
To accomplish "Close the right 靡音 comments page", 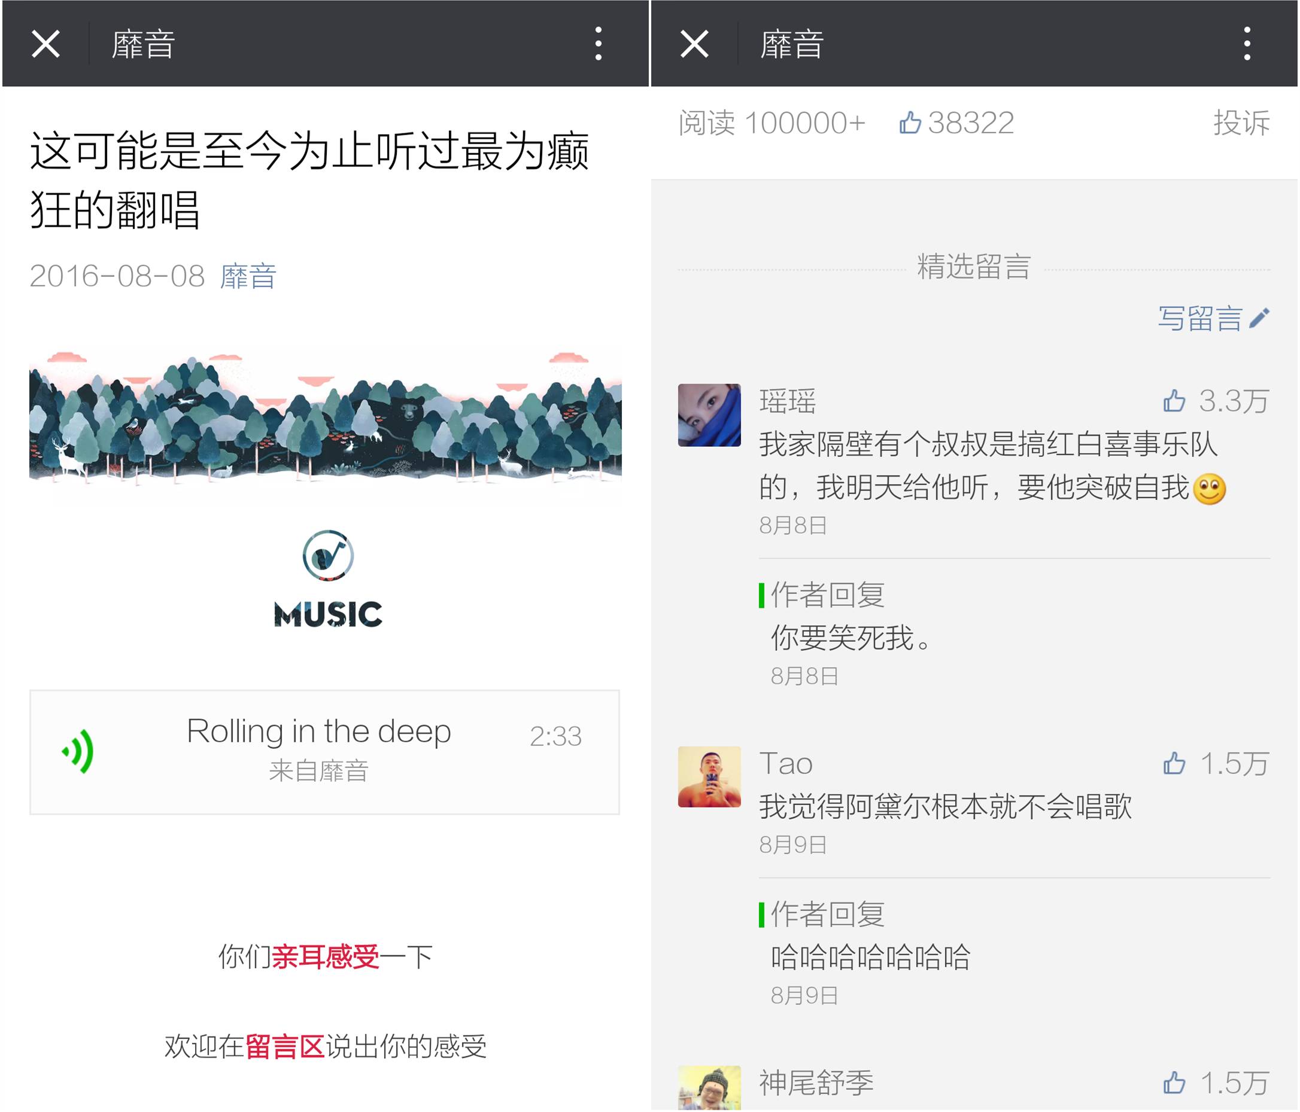I will pos(694,44).
